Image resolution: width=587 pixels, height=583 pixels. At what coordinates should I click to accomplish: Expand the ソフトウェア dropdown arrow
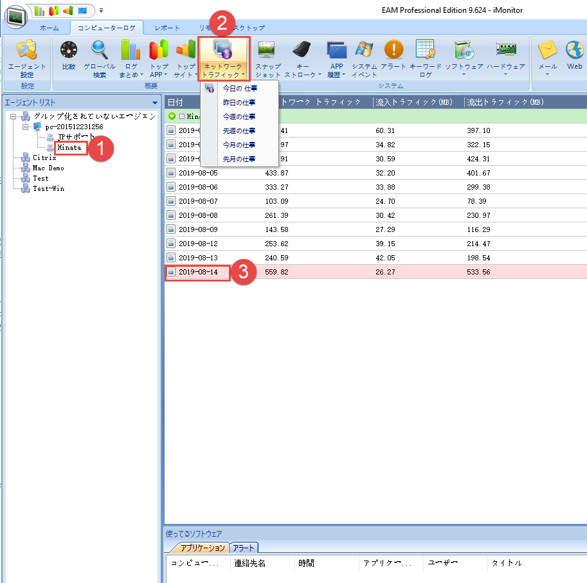coord(464,75)
